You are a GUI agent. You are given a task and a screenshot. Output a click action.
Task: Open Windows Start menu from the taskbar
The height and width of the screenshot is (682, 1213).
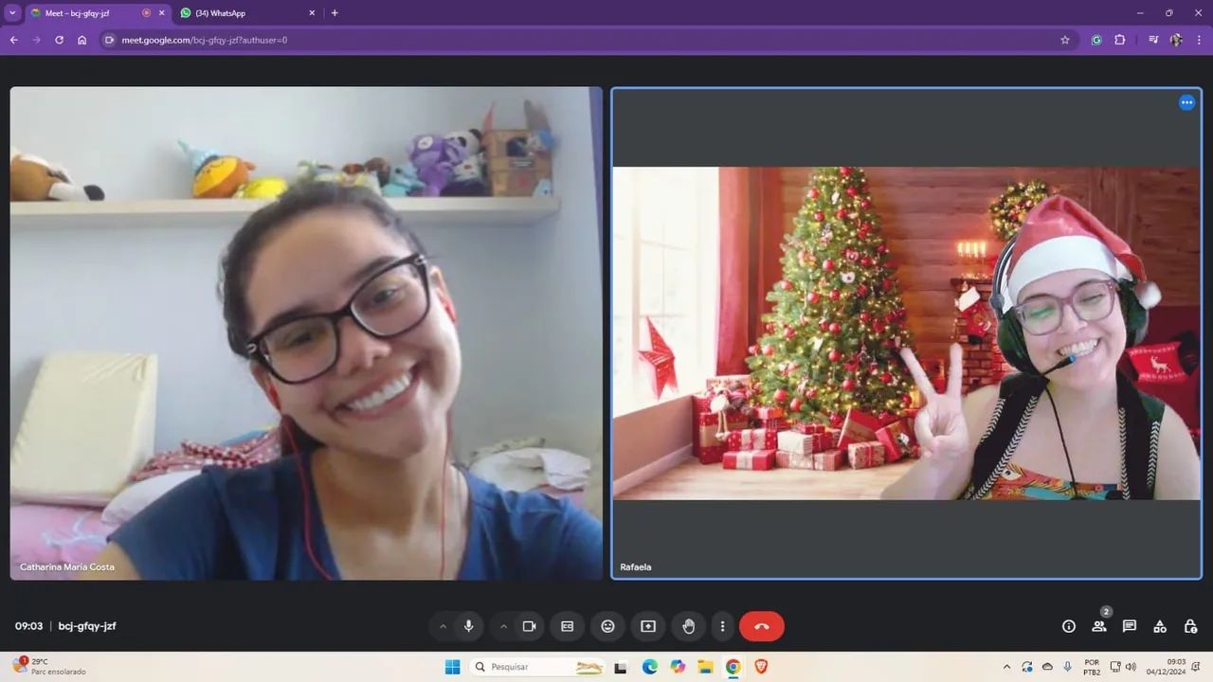452,667
